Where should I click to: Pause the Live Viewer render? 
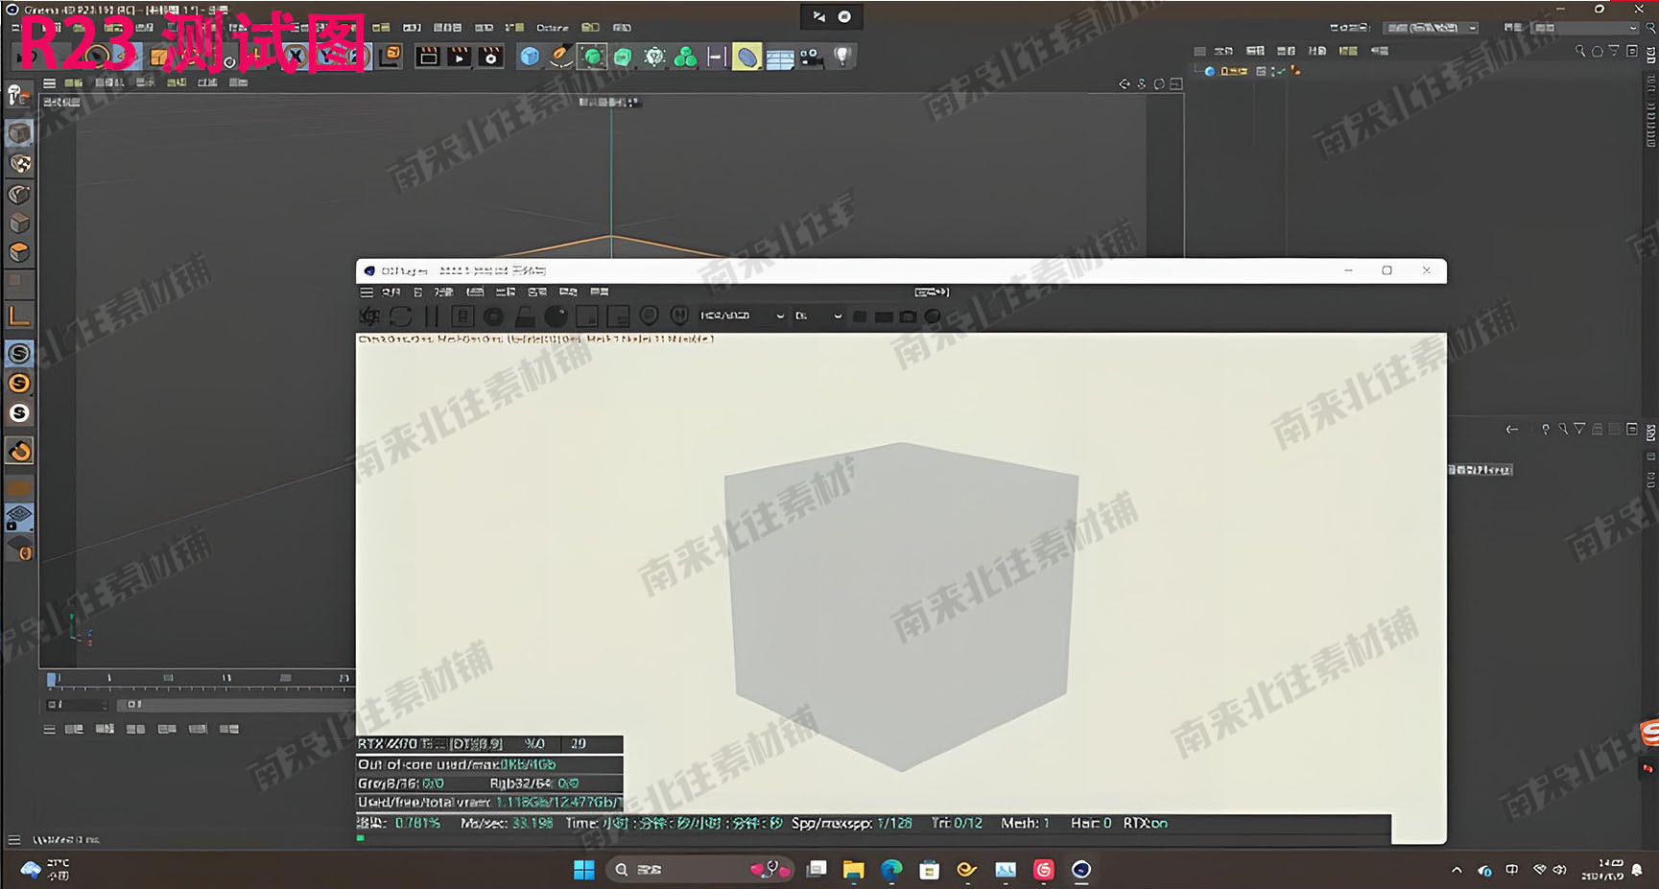pyautogui.click(x=431, y=316)
